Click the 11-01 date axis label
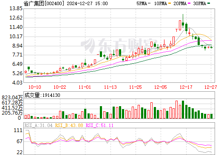The height and width of the screenshot is (155, 221). click(85, 87)
